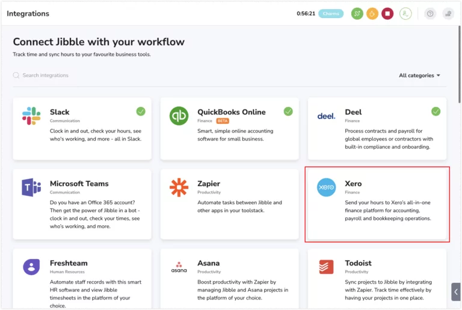Open the Asana integration title
462x310 pixels.
[x=208, y=263]
